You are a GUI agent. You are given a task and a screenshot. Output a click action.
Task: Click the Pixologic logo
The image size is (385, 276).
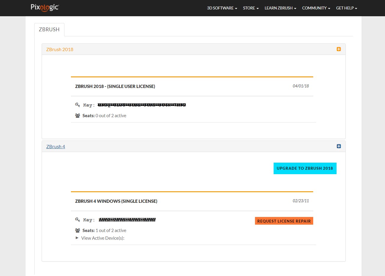click(x=45, y=7)
